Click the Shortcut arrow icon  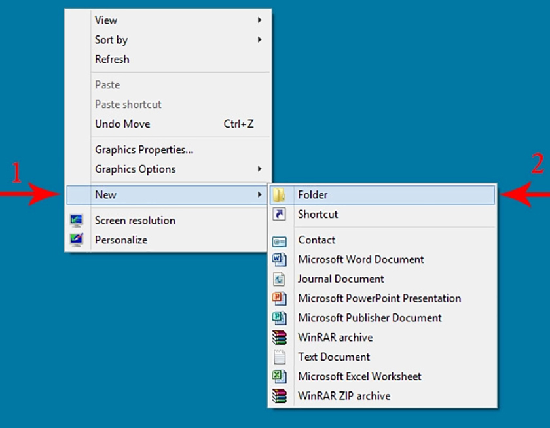click(280, 215)
